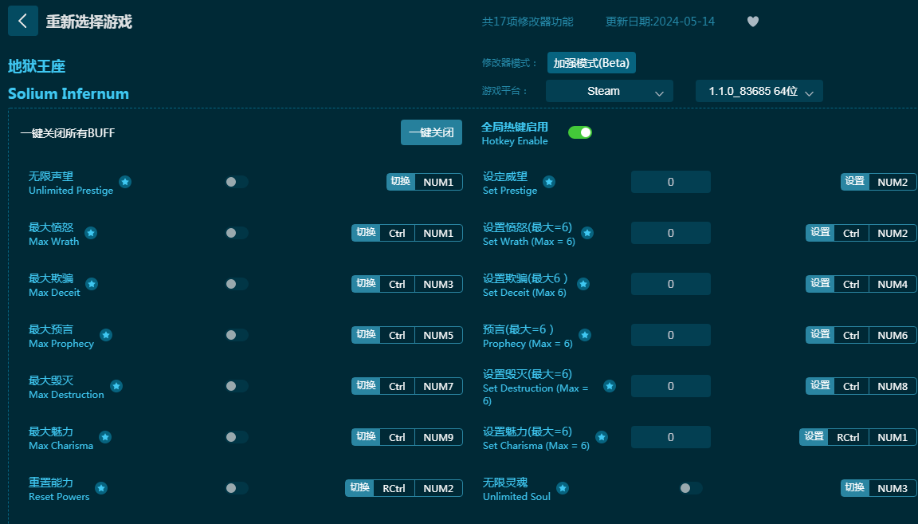This screenshot has height=524, width=918.
Task: Click 切换 button for Max Deceit hotkey
Action: 366,284
